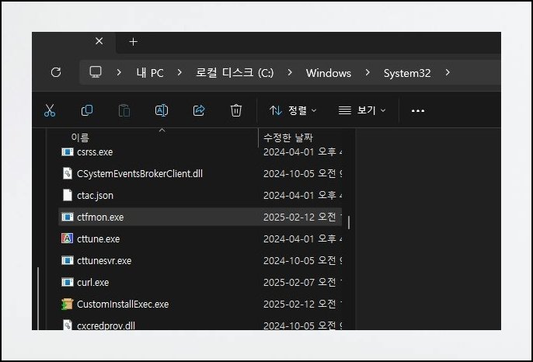Click the Refresh button
The width and height of the screenshot is (533, 362).
coord(56,72)
